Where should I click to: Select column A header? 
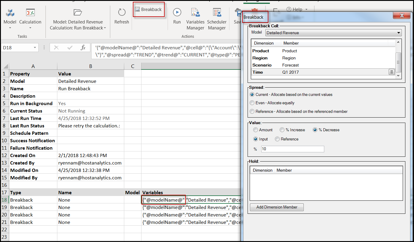33,66
